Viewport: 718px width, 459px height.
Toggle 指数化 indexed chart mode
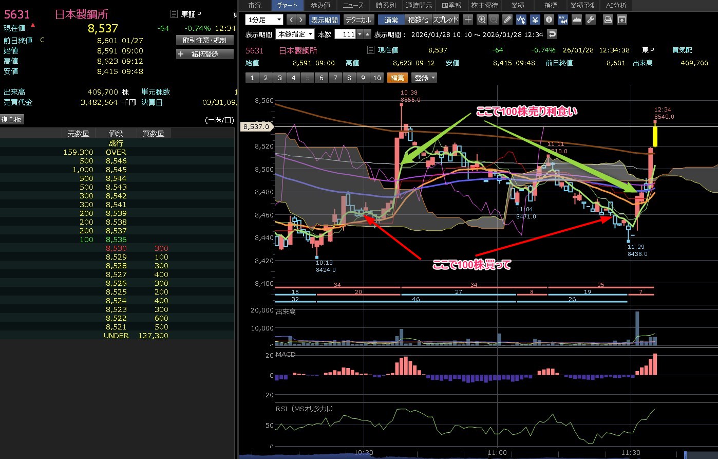(x=418, y=20)
